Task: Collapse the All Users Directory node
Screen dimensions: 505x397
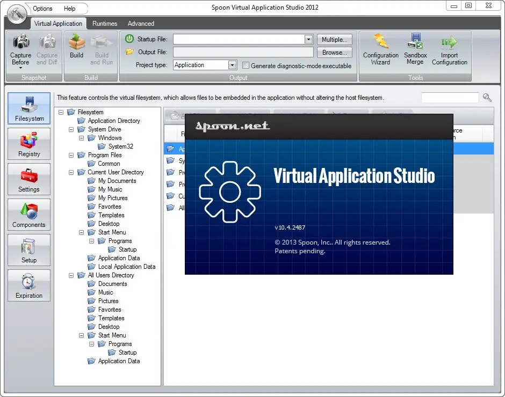Action: [71, 275]
